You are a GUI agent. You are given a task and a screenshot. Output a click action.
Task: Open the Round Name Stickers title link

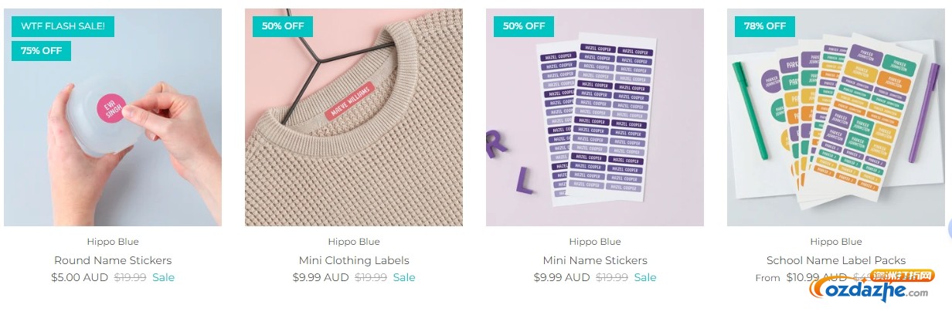point(113,260)
